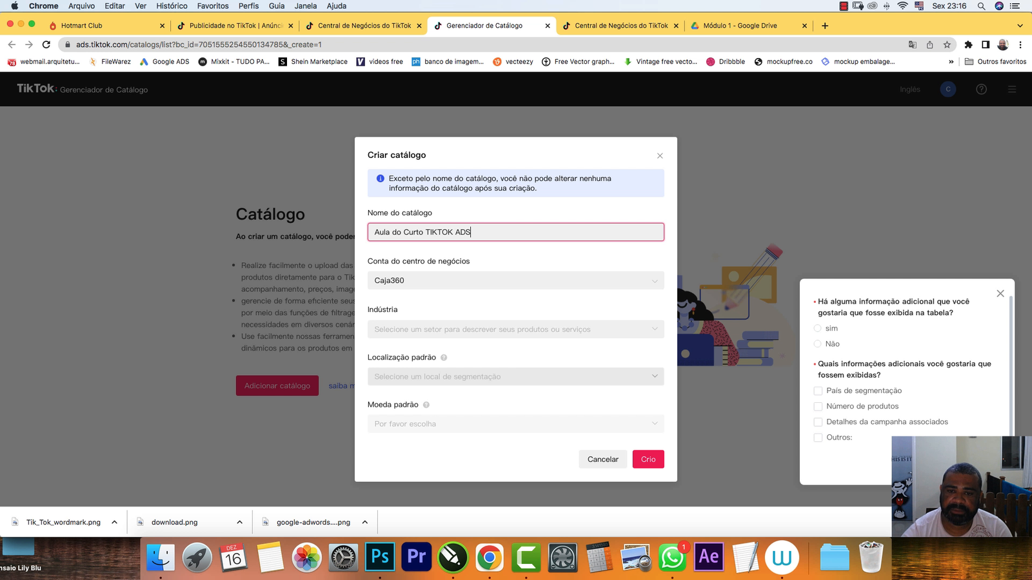This screenshot has height=580, width=1032.
Task: Open the Conta do centro de negócios dropdown
Action: (x=515, y=280)
